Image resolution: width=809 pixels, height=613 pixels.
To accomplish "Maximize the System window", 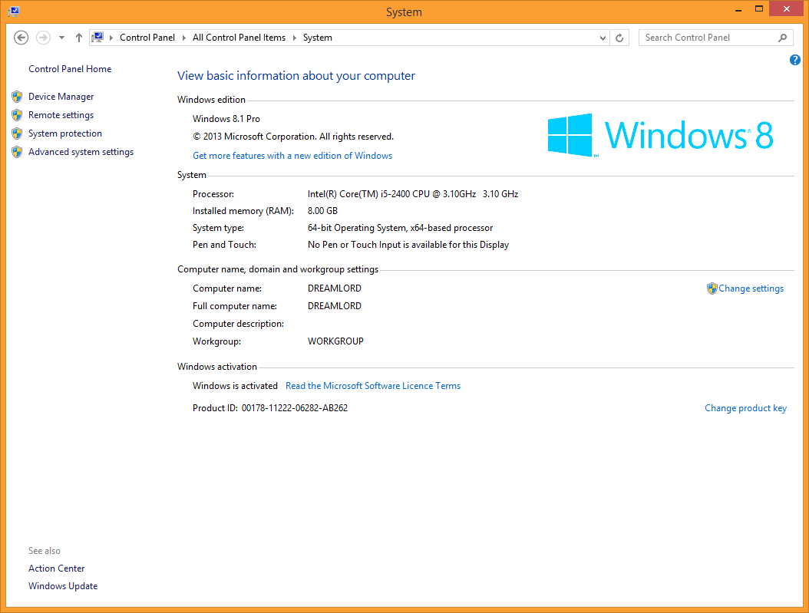I will [x=759, y=8].
